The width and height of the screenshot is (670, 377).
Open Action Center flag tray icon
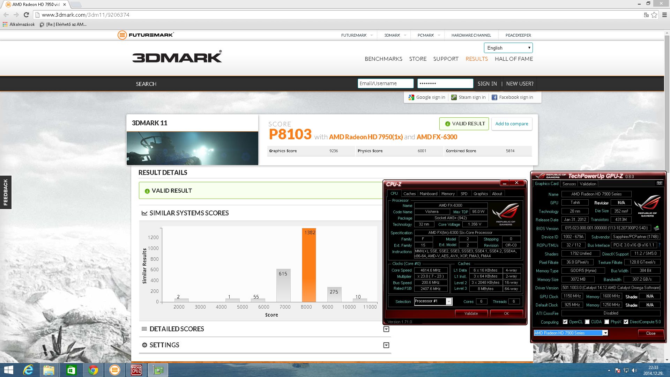(x=618, y=370)
